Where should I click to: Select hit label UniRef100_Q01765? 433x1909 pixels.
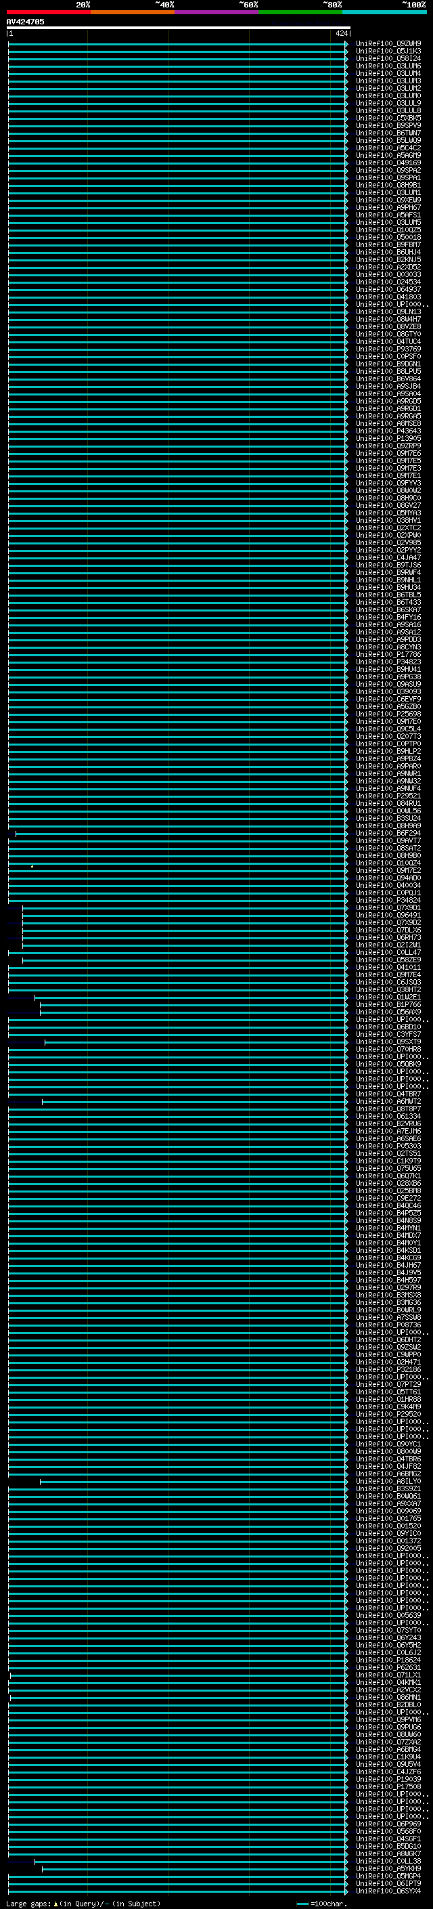(x=388, y=1518)
